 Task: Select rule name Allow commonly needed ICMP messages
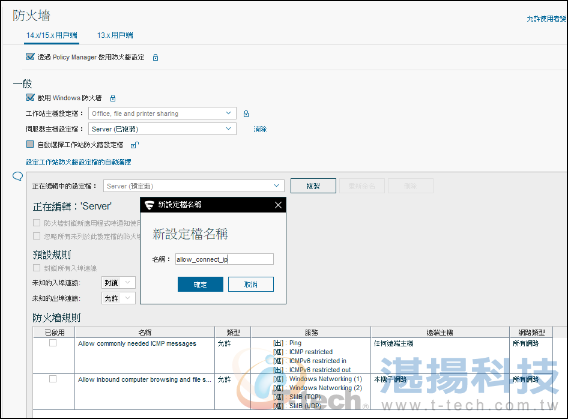point(137,343)
